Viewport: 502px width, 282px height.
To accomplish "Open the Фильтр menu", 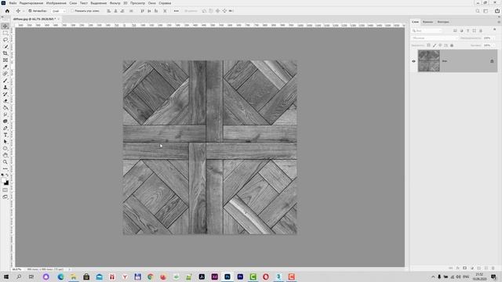I will click(115, 3).
